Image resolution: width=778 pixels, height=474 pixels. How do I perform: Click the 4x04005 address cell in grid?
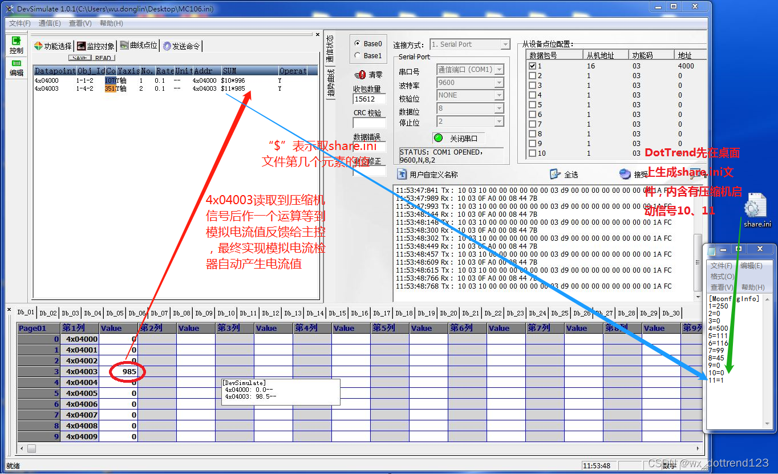tap(80, 394)
